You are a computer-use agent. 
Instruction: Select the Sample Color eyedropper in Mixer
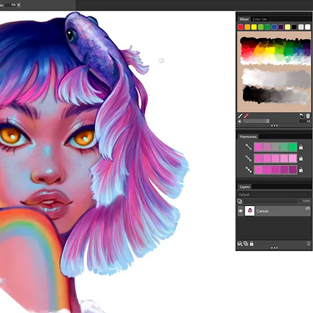pos(247,116)
